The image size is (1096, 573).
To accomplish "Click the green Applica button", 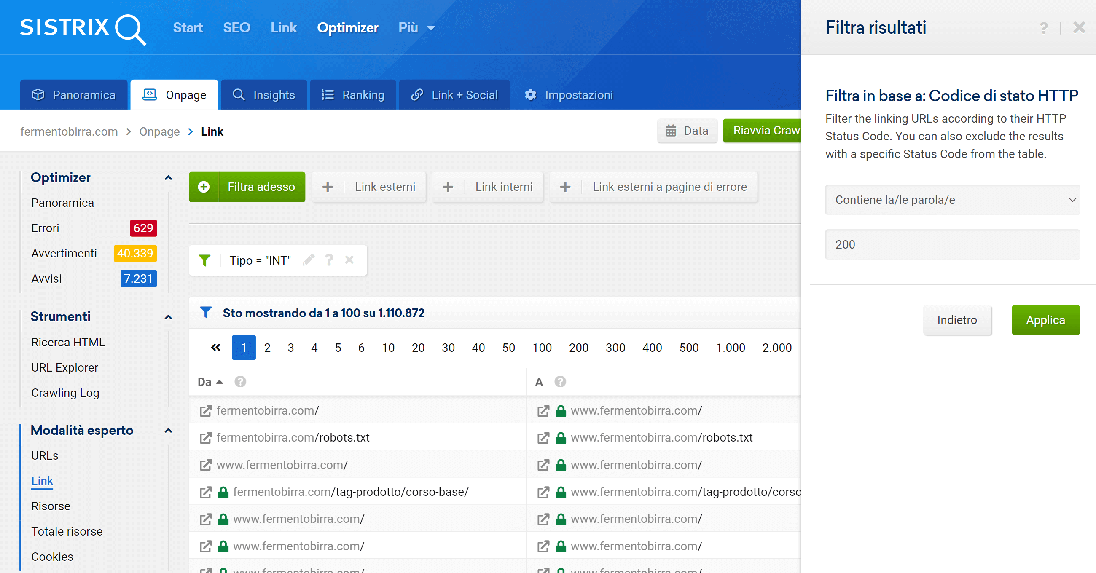I will tap(1045, 320).
